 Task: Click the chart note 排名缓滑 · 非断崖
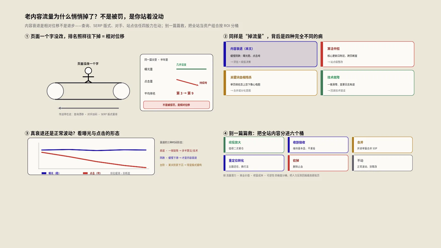[x=120, y=173]
